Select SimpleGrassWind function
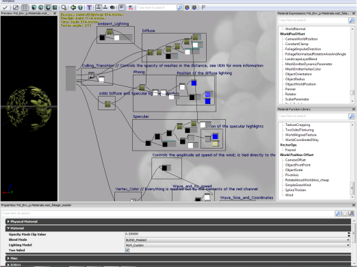 coord(298,186)
